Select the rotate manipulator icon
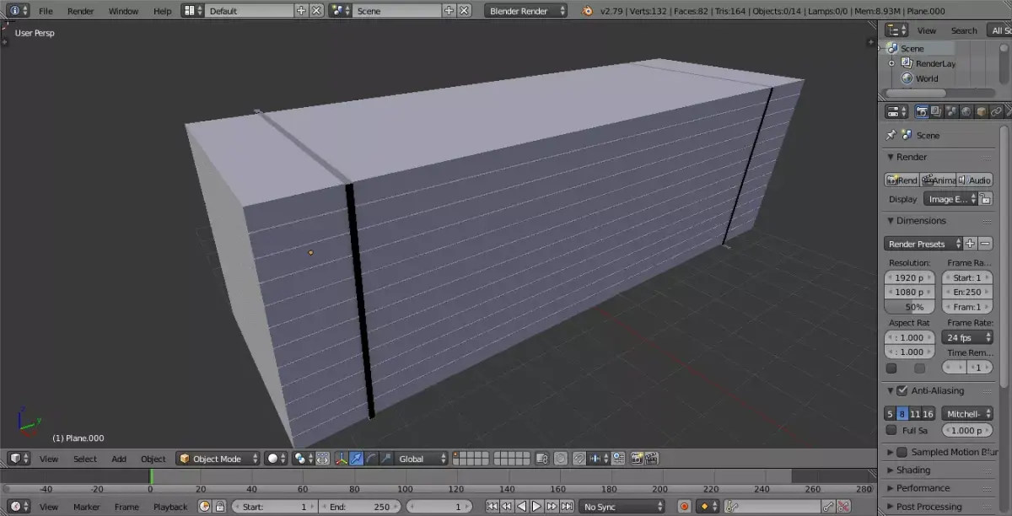Screen dimensions: 1012x516 tap(371, 459)
